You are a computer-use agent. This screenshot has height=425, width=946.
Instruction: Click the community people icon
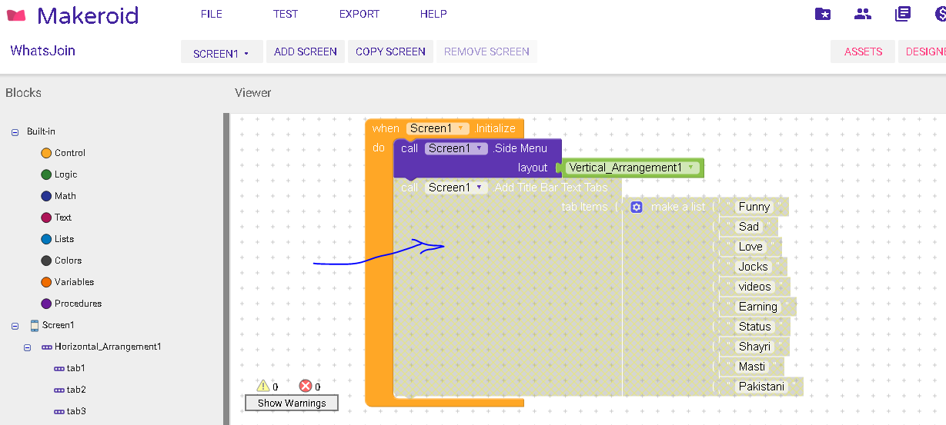coord(863,14)
